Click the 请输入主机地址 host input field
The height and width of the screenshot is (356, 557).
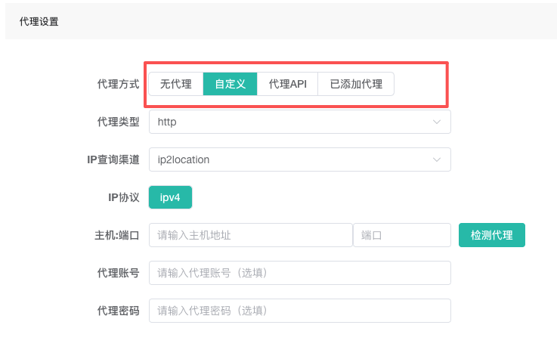point(250,235)
